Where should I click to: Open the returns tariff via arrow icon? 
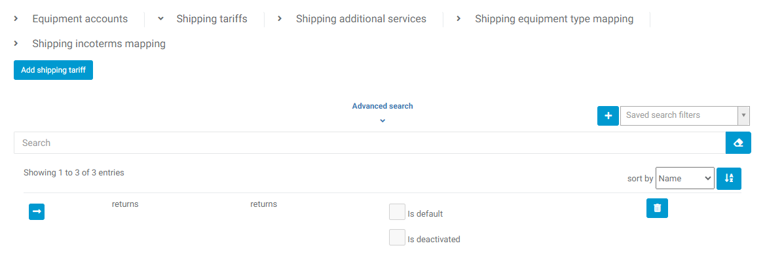[x=37, y=212]
